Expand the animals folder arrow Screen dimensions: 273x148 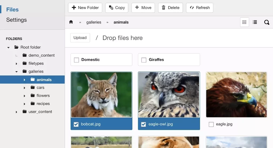pos(24,80)
